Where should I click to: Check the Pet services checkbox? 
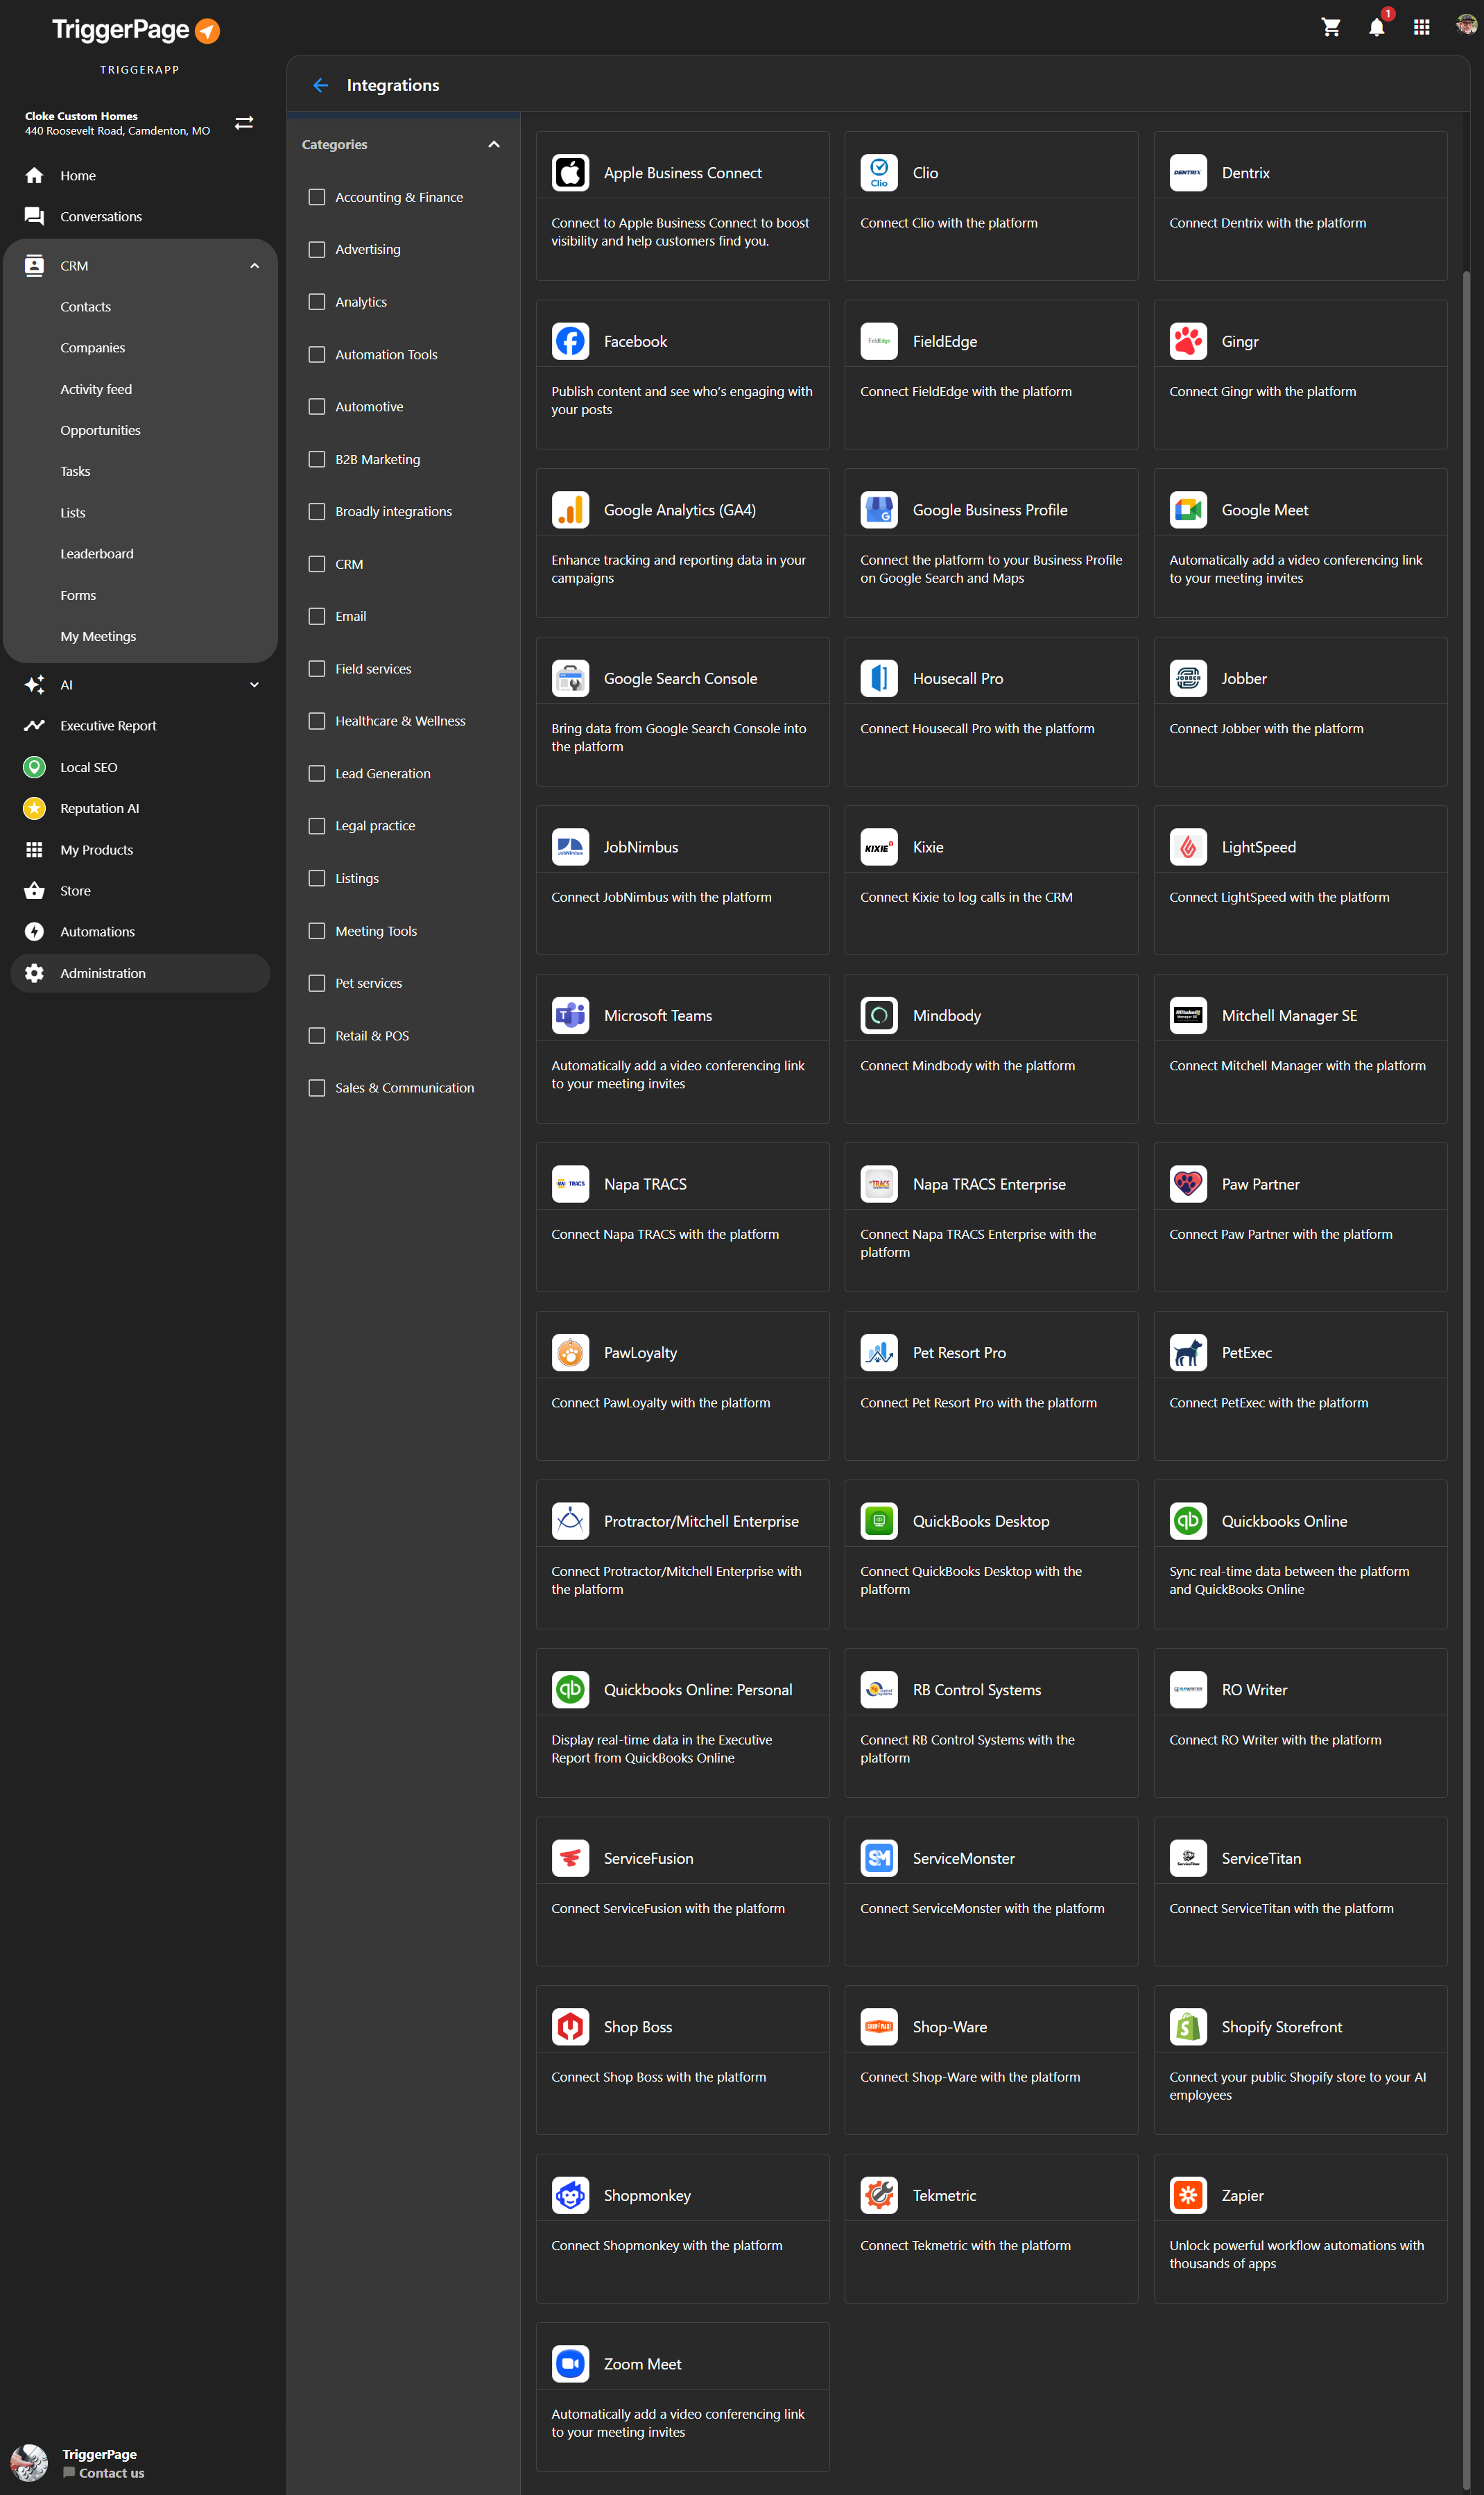[317, 983]
